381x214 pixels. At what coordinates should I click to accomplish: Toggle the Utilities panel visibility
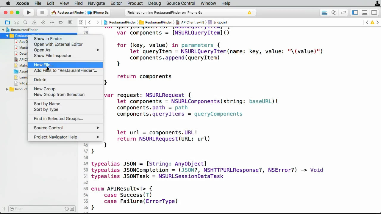point(374,12)
